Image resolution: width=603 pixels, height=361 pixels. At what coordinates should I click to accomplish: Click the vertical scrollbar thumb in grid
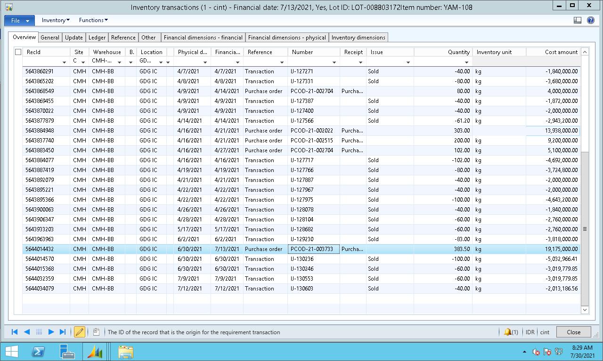(585, 228)
